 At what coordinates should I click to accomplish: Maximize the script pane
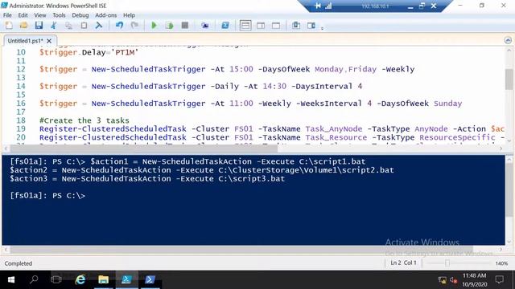(x=276, y=25)
